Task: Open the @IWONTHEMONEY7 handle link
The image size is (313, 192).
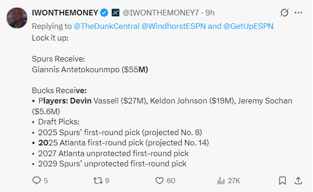Action: tap(161, 13)
